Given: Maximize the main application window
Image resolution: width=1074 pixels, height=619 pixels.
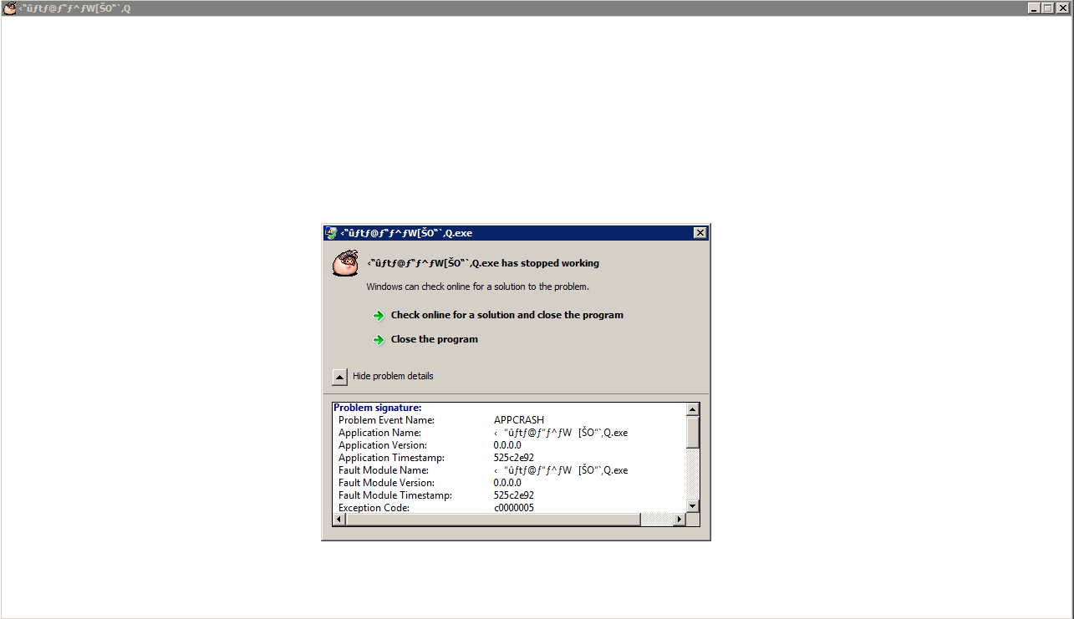Looking at the screenshot, I should [1047, 8].
